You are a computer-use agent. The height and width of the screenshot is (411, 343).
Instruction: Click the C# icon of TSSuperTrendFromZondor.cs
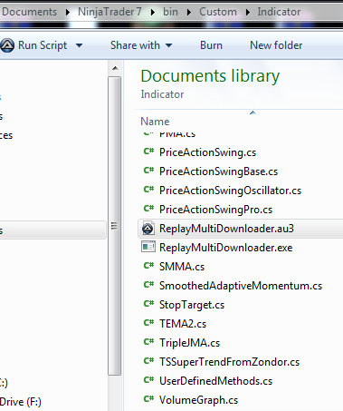(x=148, y=361)
